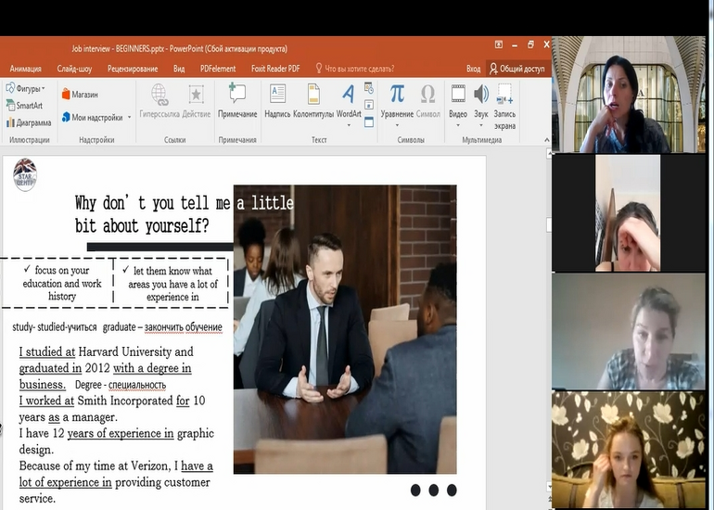Open the Мои надстройки dropdown
The height and width of the screenshot is (510, 714).
point(129,118)
